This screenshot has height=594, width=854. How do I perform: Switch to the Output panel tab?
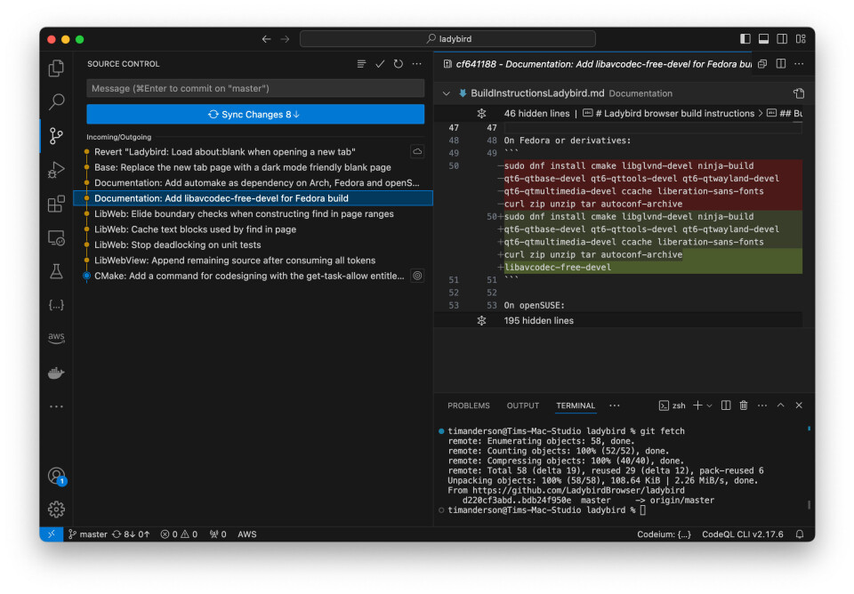pos(523,405)
